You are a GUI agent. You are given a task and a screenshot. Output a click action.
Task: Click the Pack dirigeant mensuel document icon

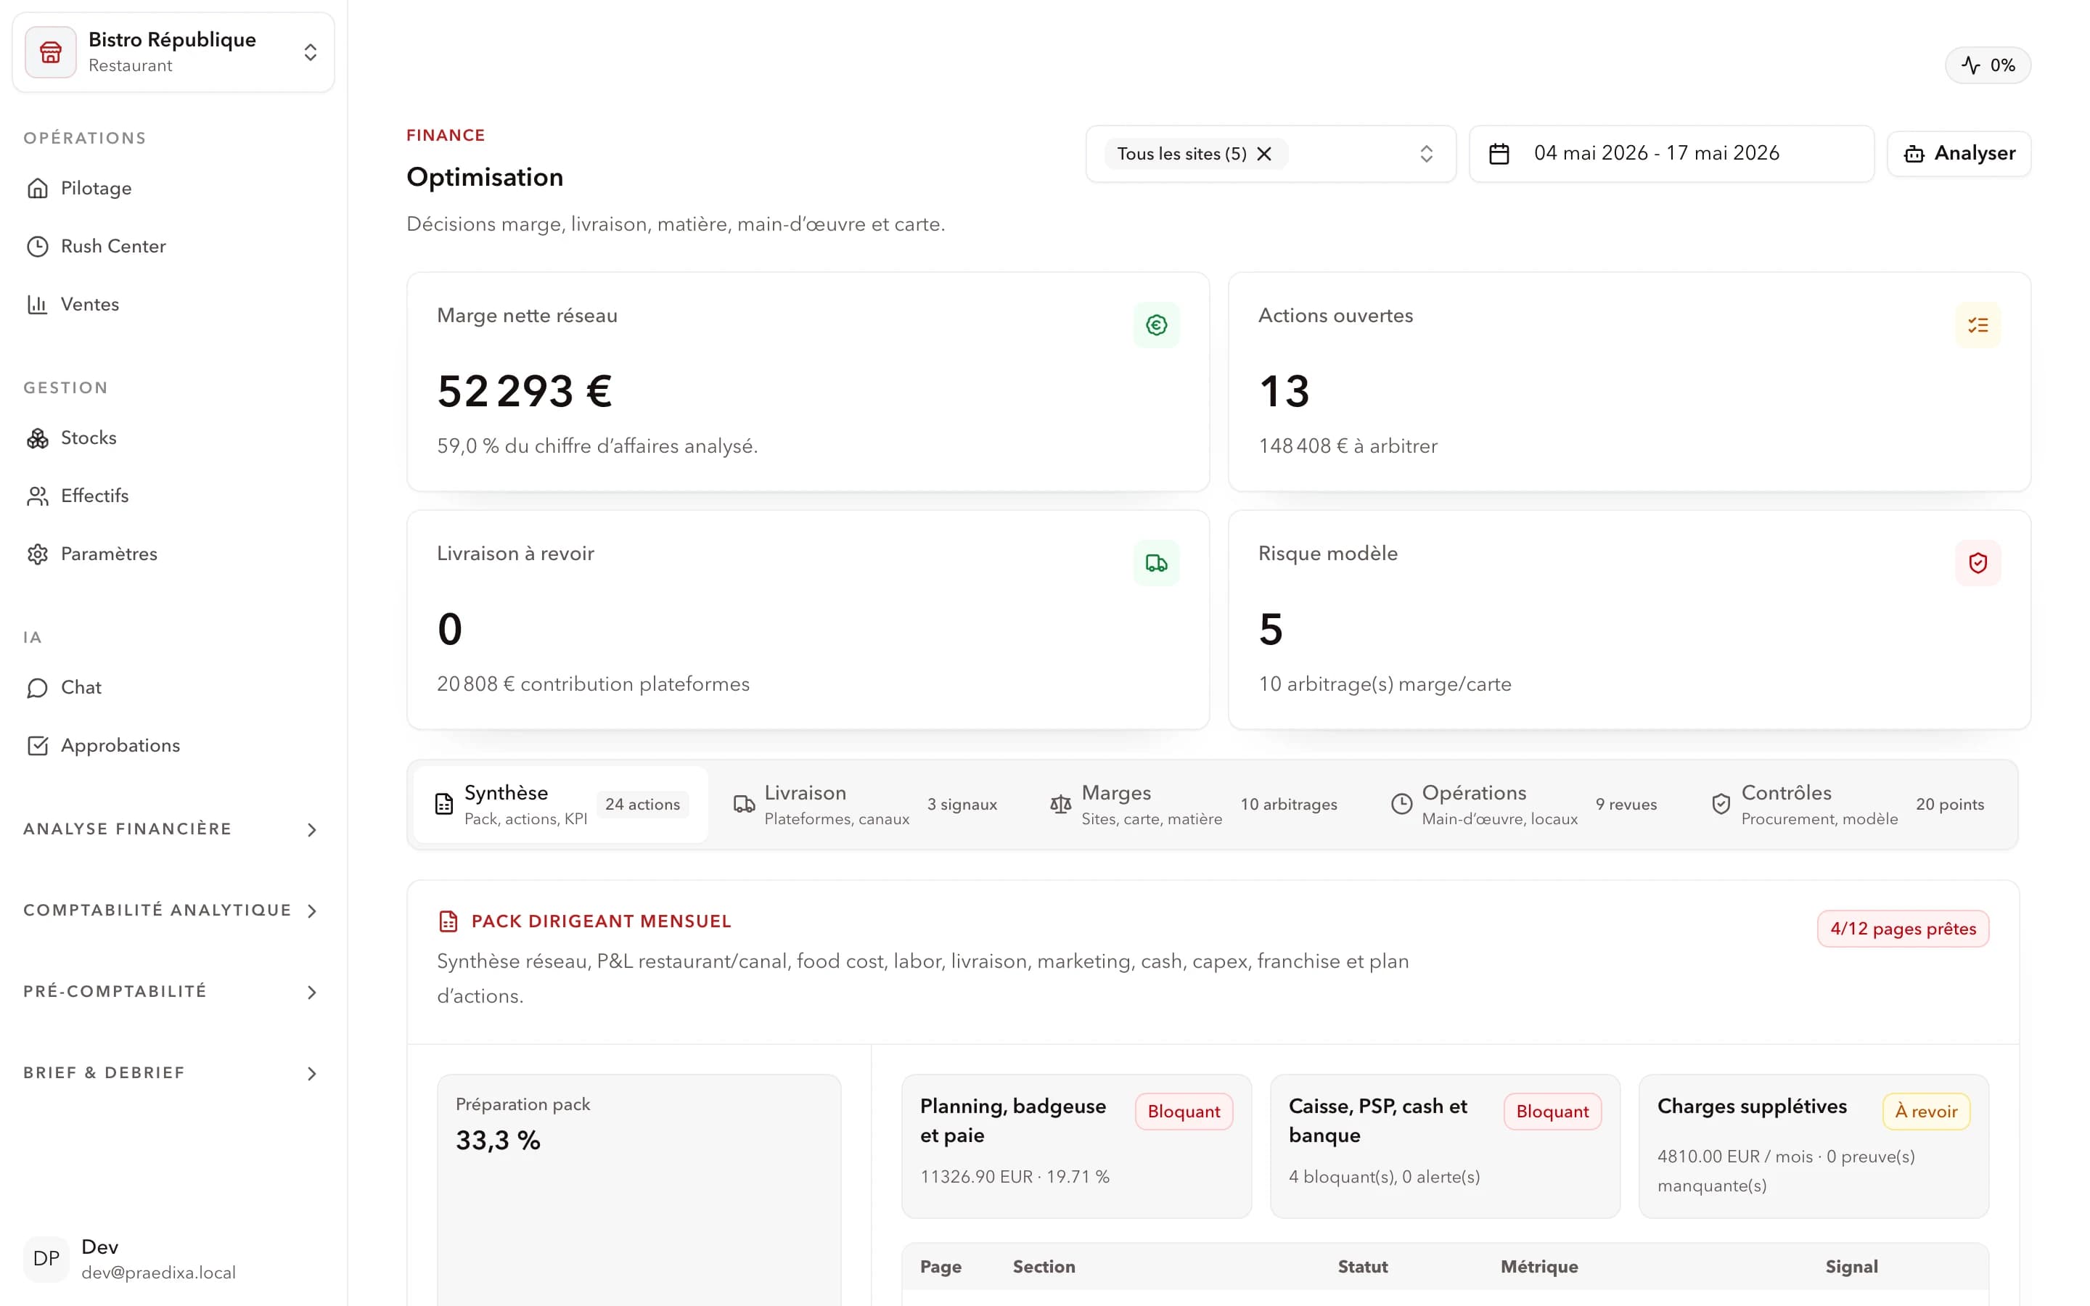tap(448, 921)
